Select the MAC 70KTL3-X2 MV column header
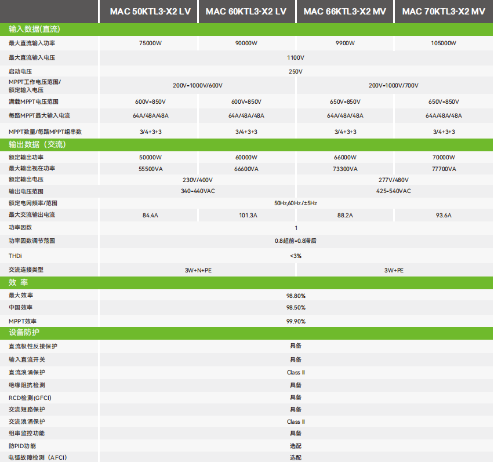This screenshot has height=462, width=494. [x=444, y=12]
